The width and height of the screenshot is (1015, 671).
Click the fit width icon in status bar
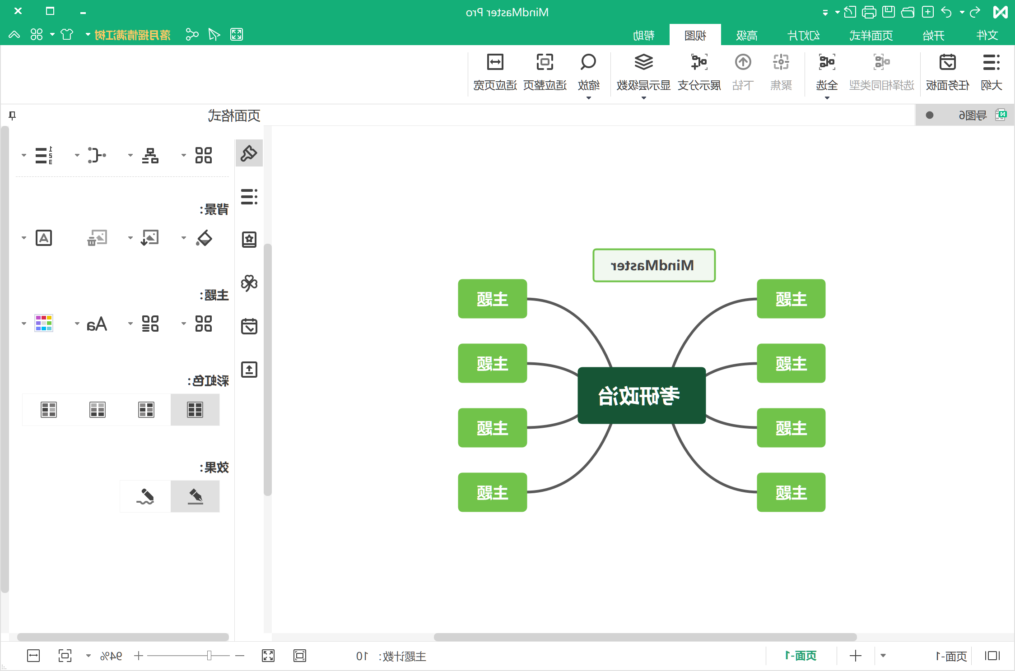pyautogui.click(x=33, y=656)
